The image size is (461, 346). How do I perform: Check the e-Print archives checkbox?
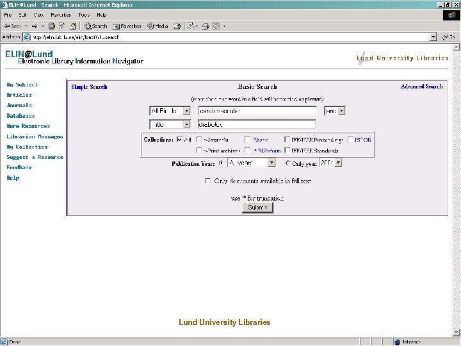[199, 151]
